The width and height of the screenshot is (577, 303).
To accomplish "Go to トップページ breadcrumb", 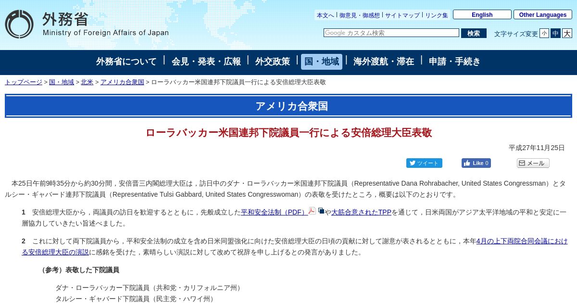I will tap(24, 82).
